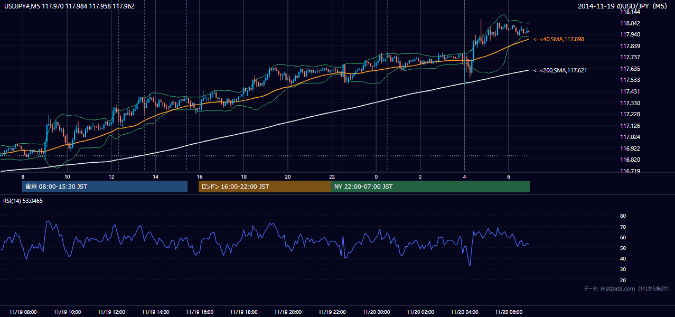Click hour label 22 under the price chart
The height and width of the screenshot is (317, 675).
(332, 176)
